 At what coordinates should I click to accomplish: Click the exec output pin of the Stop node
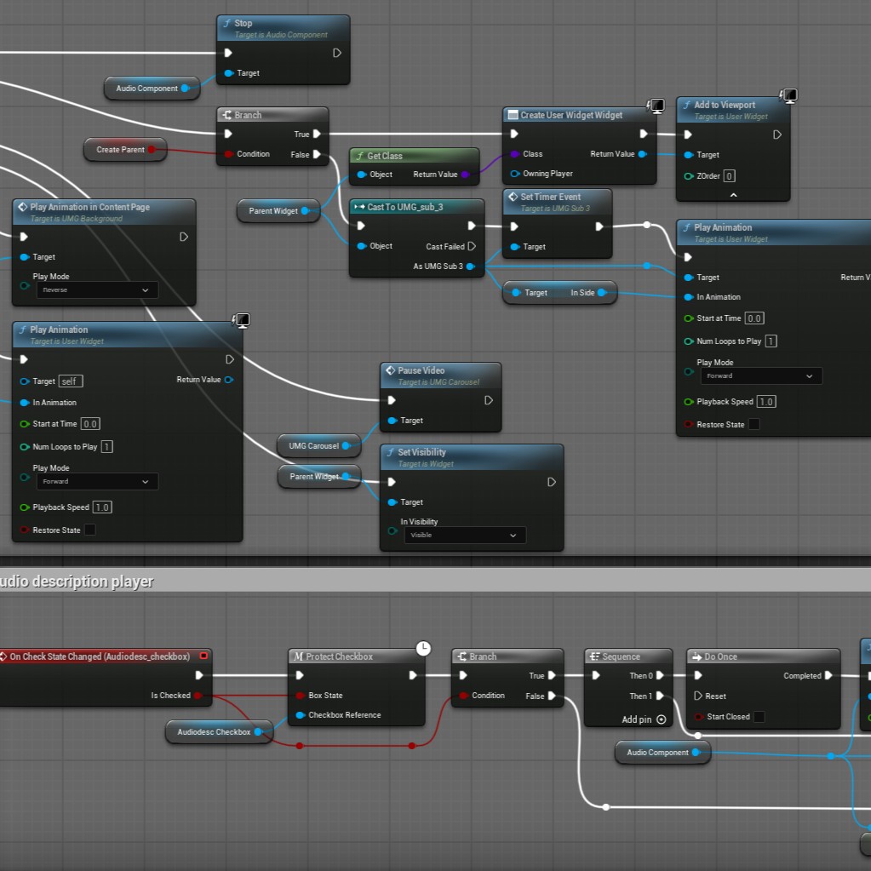click(x=336, y=53)
